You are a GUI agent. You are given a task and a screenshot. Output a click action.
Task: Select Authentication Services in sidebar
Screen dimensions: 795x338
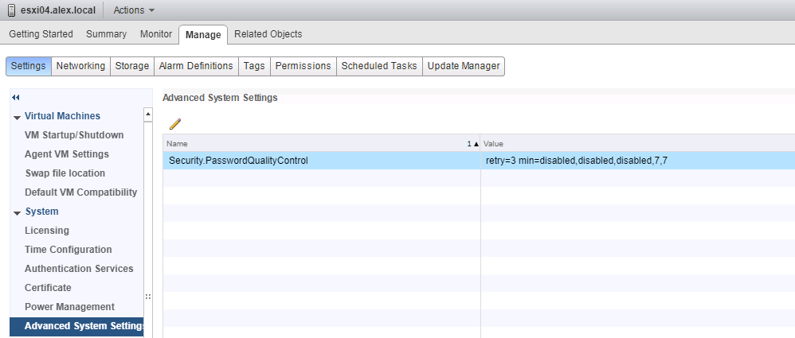[79, 269]
